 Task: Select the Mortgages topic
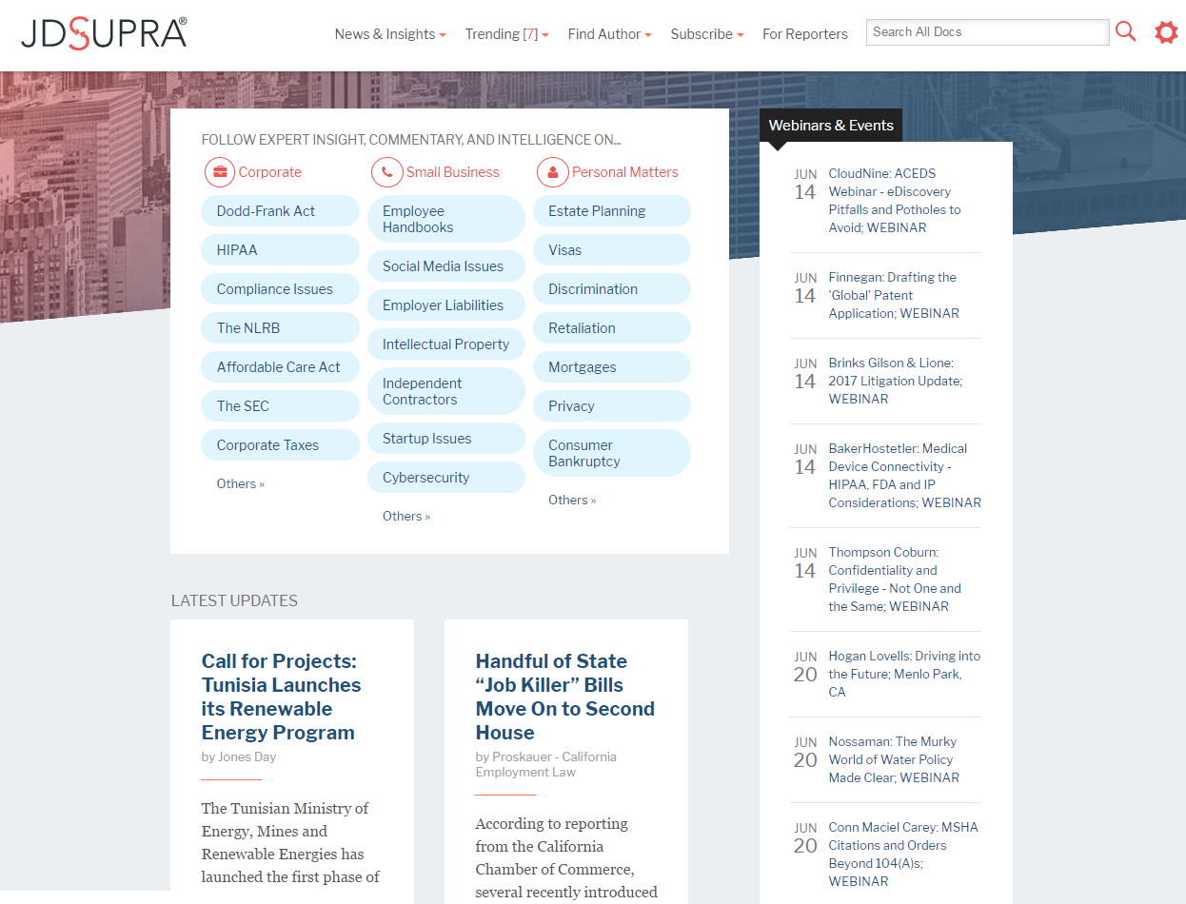click(x=612, y=367)
